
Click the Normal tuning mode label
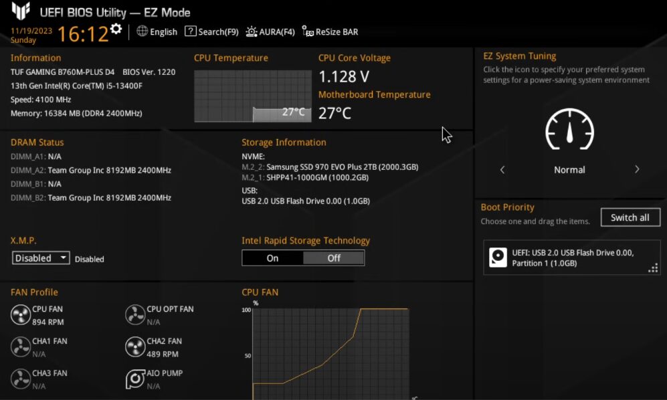coord(569,170)
